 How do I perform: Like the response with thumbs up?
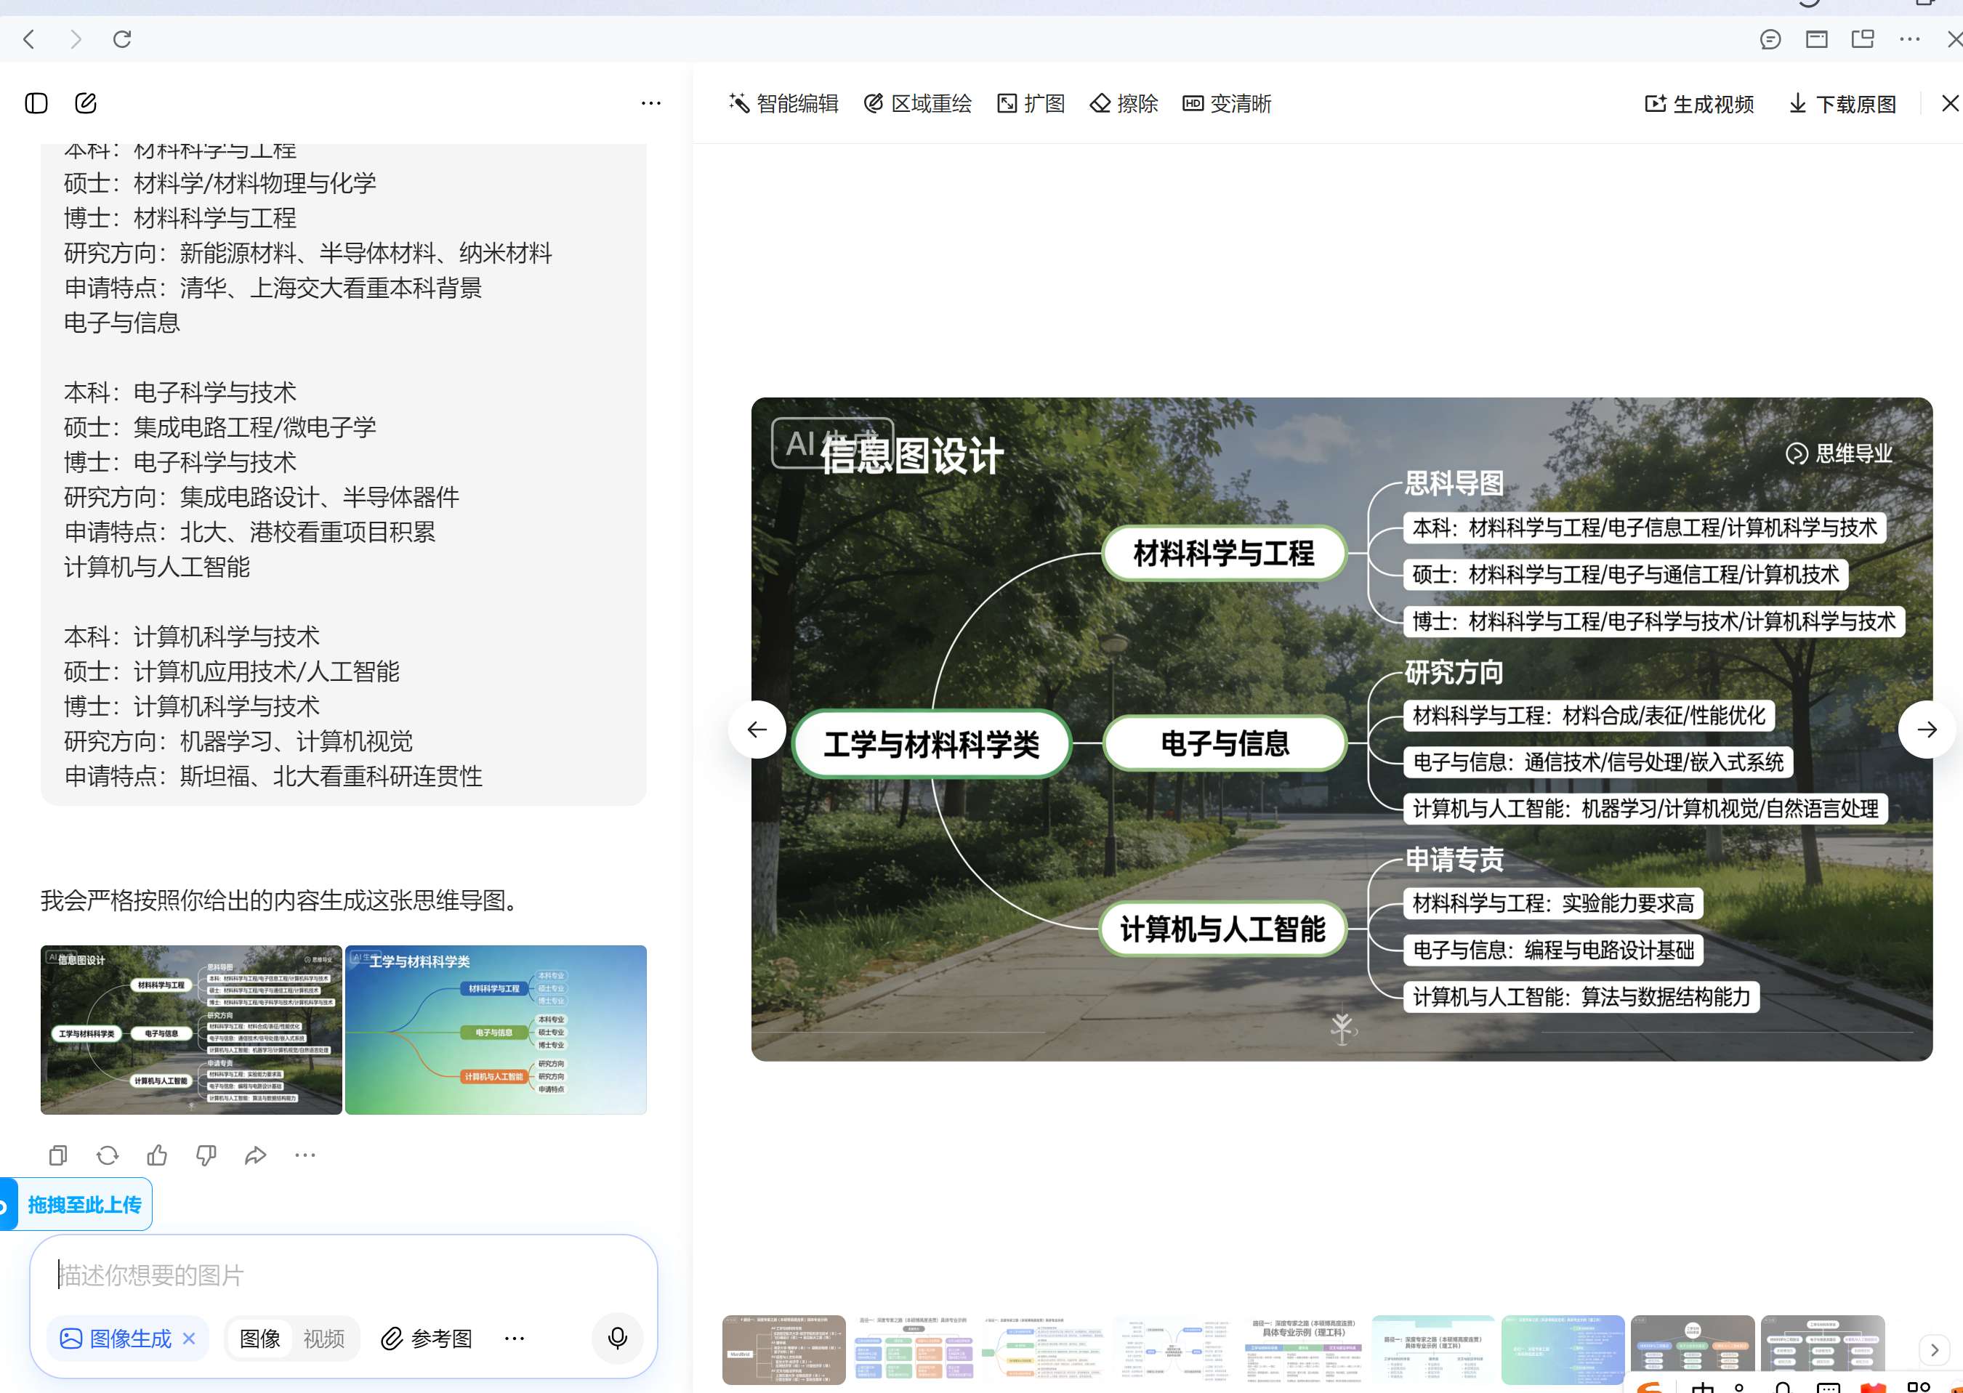(x=157, y=1155)
